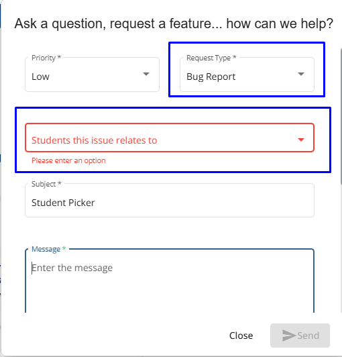Open the Priority dropdown arrow
The image size is (342, 357).
click(146, 74)
